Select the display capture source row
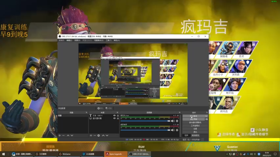The image size is (280, 157). [104, 118]
